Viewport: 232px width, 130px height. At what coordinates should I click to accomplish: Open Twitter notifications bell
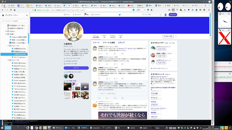point(86,14)
